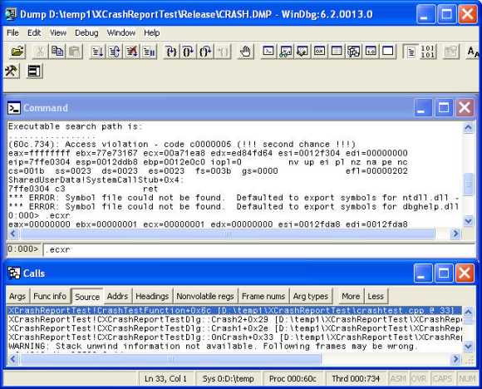The width and height of the screenshot is (482, 389).
Task: Click the Calls window horizontal scroll-right arrow
Action: (455, 359)
